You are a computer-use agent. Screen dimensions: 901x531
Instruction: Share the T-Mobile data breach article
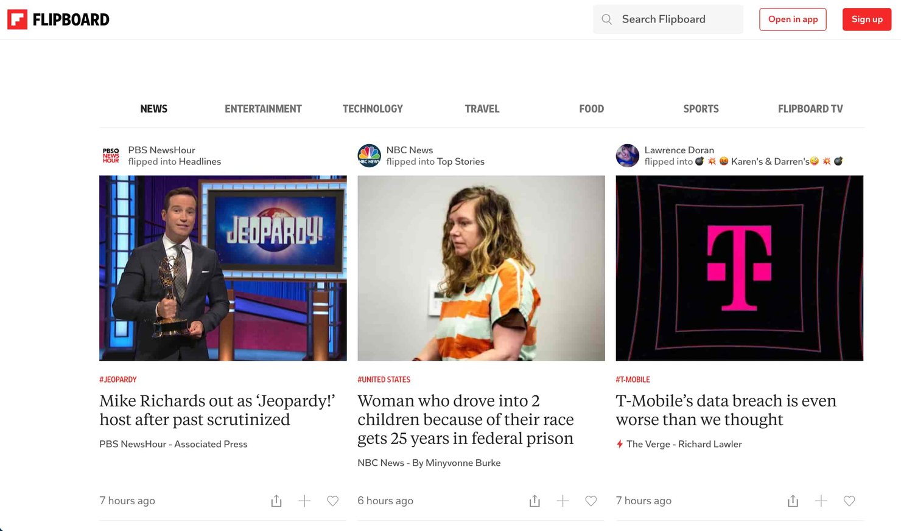click(793, 501)
